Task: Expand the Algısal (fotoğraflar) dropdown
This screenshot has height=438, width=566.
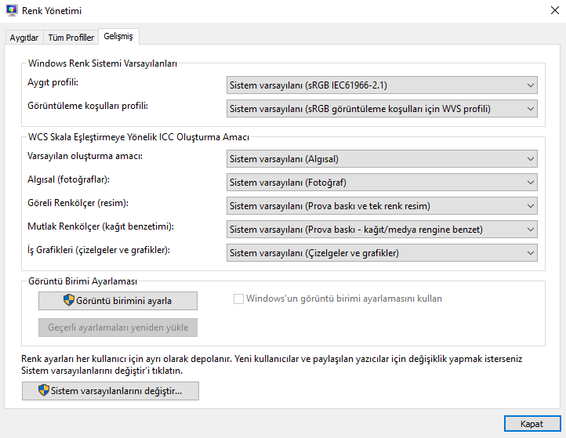Action: coord(382,183)
